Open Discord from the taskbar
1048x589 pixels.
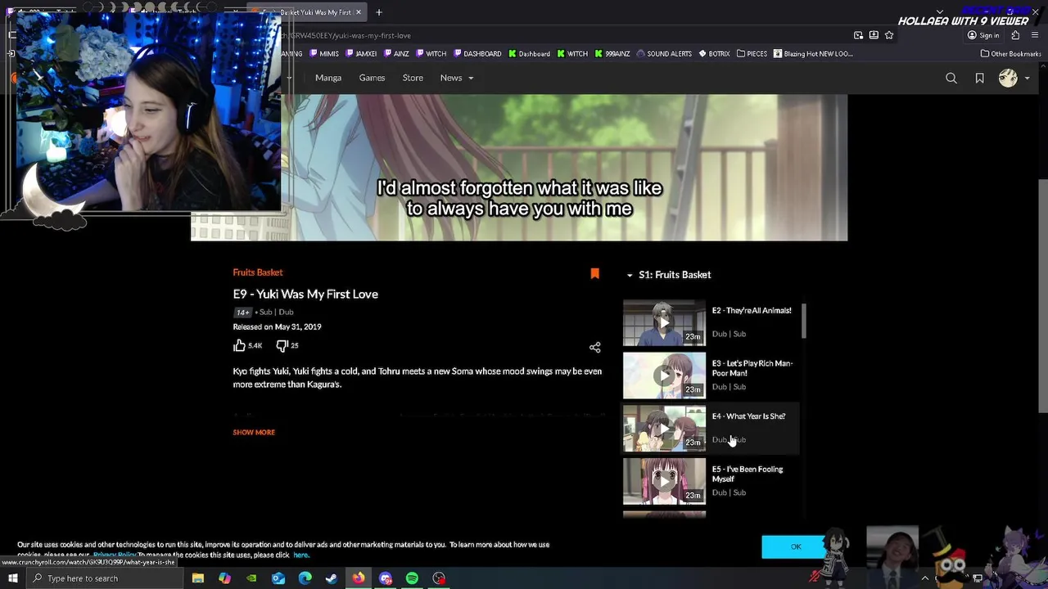tap(386, 578)
